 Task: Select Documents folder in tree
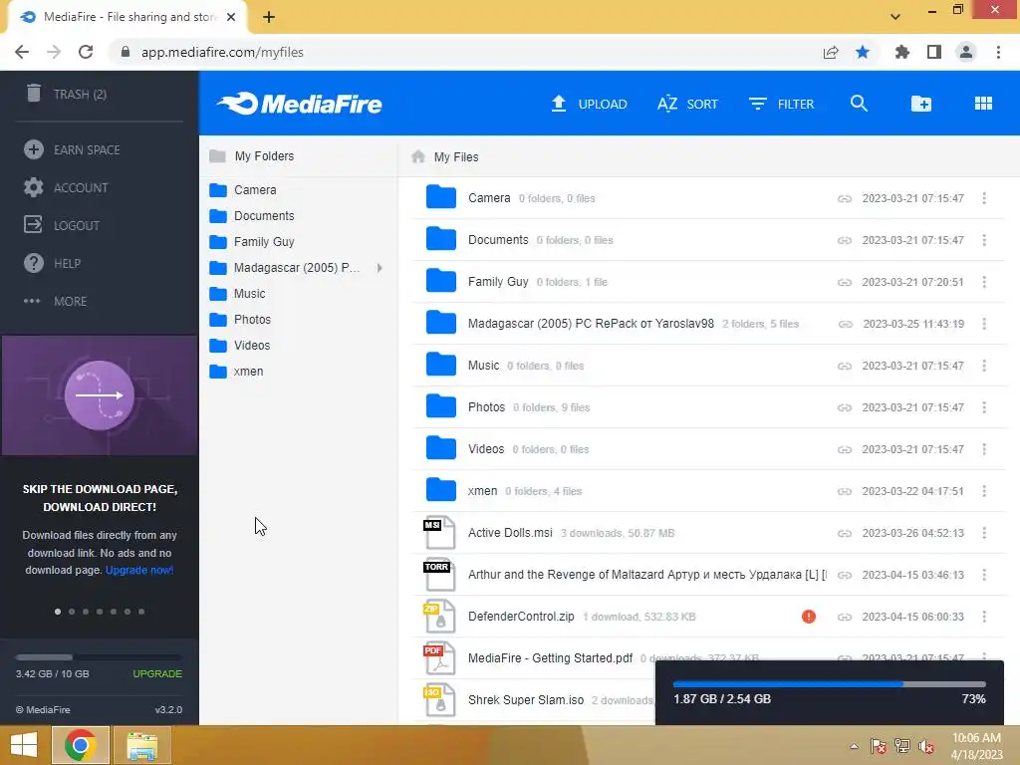click(x=252, y=216)
